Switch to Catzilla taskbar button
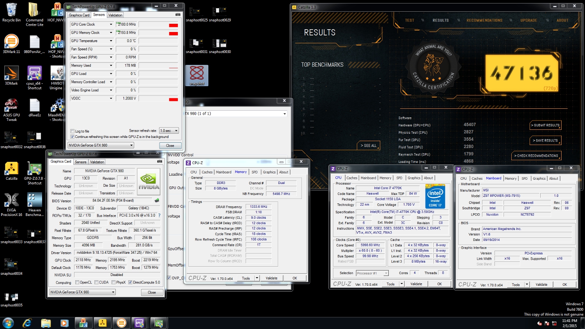This screenshot has width=585, height=329. coord(103,323)
